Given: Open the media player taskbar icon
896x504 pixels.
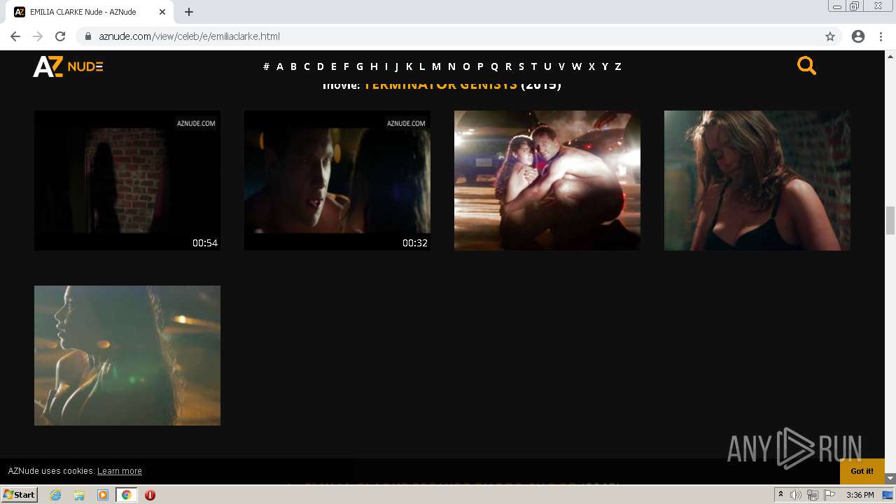Looking at the screenshot, I should pyautogui.click(x=102, y=495).
